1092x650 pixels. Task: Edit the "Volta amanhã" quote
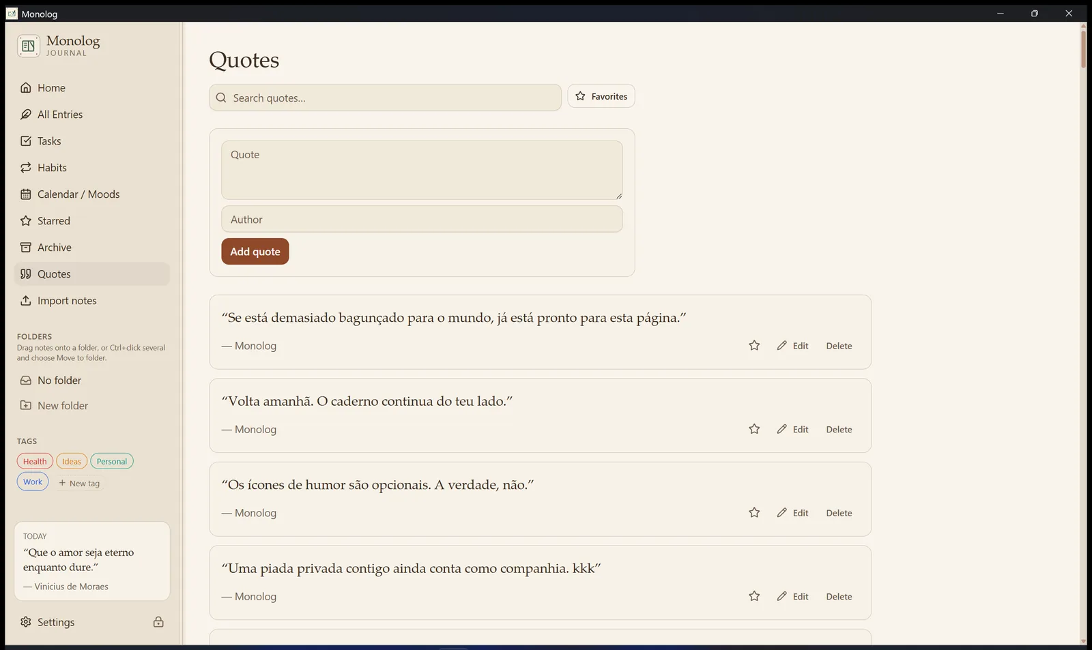792,429
